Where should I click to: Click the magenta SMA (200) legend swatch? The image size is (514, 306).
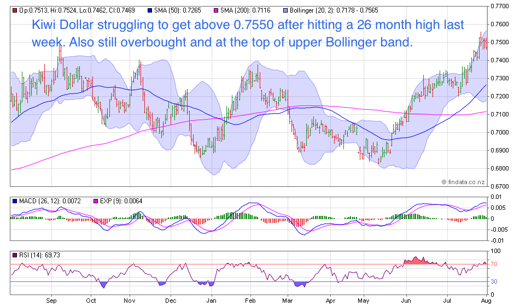pyautogui.click(x=216, y=10)
